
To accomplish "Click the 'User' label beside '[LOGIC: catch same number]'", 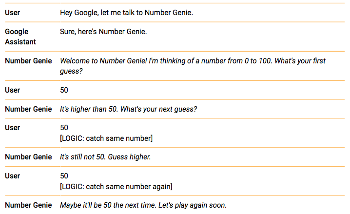I will 13,128.
